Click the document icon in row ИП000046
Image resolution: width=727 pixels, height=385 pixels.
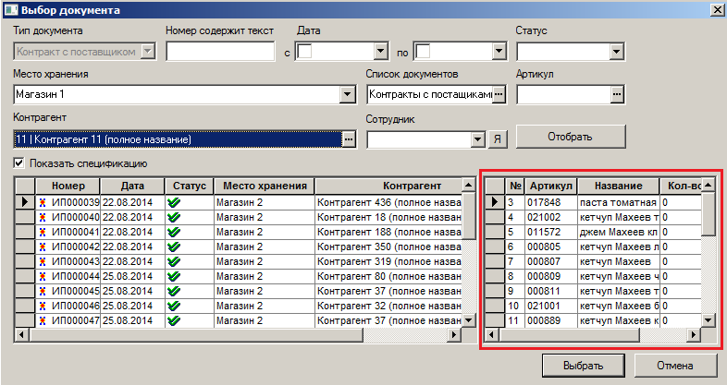coord(43,306)
